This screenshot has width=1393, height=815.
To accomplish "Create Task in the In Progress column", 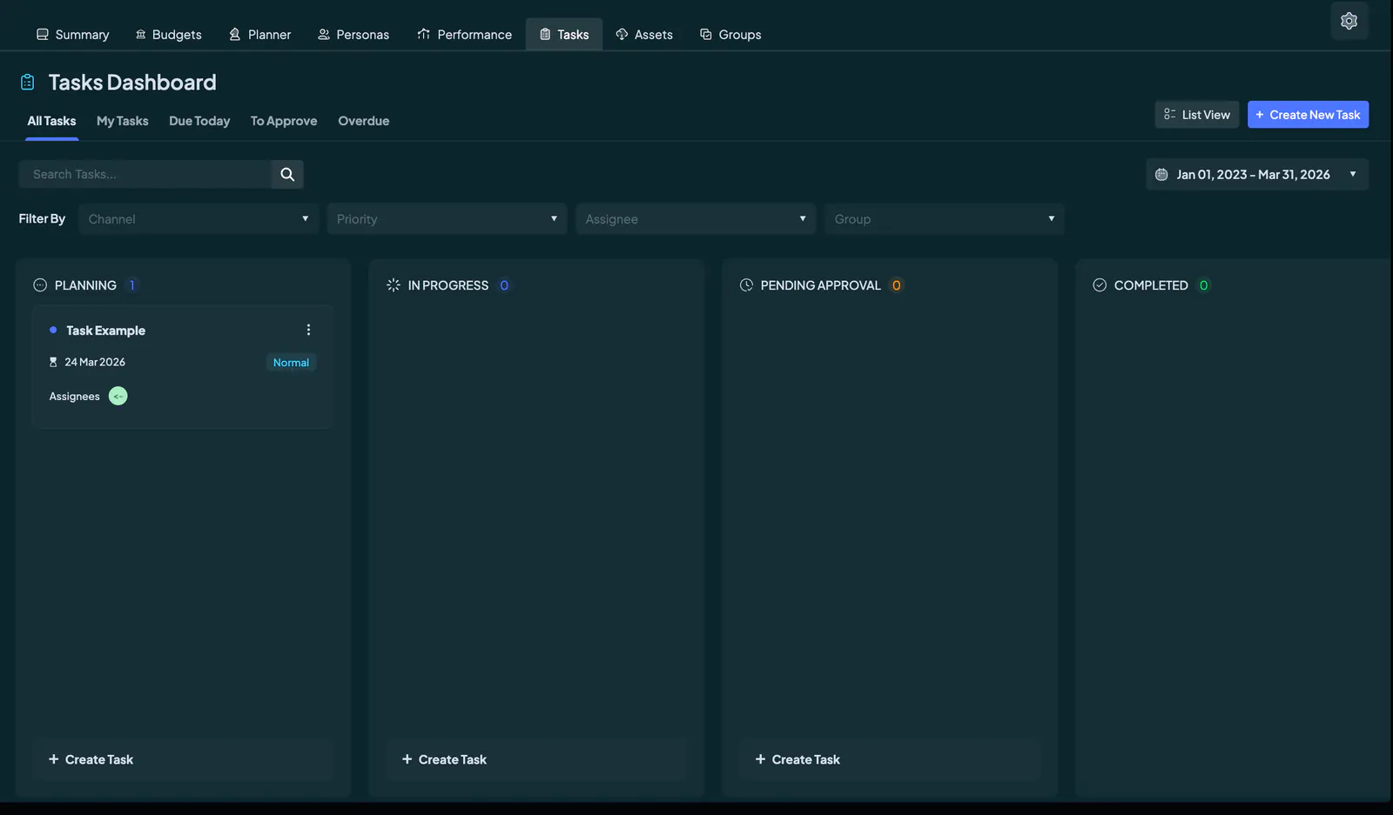I will 536,759.
